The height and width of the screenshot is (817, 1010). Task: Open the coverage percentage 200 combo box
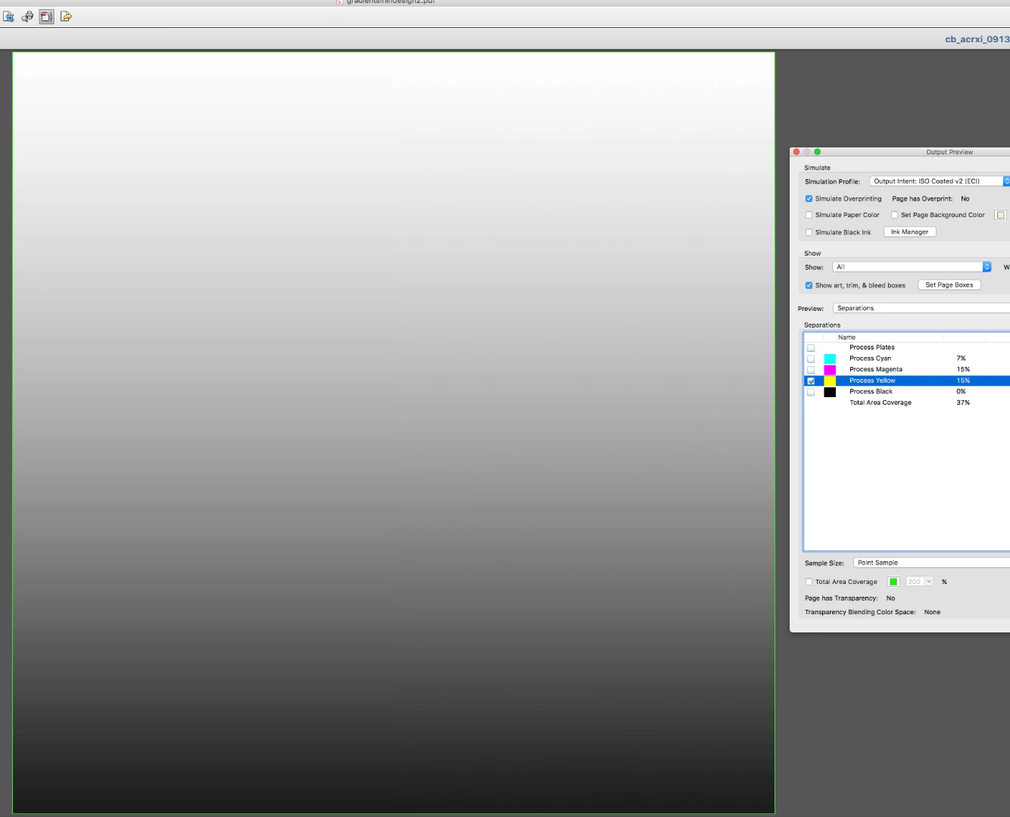(x=919, y=582)
